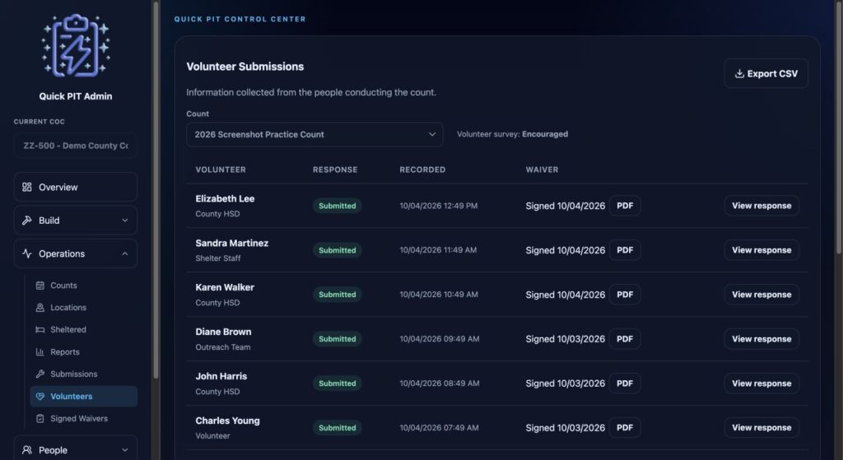
Task: Open the Submissions page
Action: pos(83,374)
